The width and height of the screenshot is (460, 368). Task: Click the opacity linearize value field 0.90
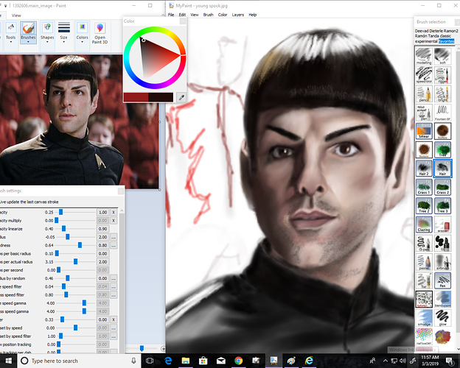(x=102, y=229)
